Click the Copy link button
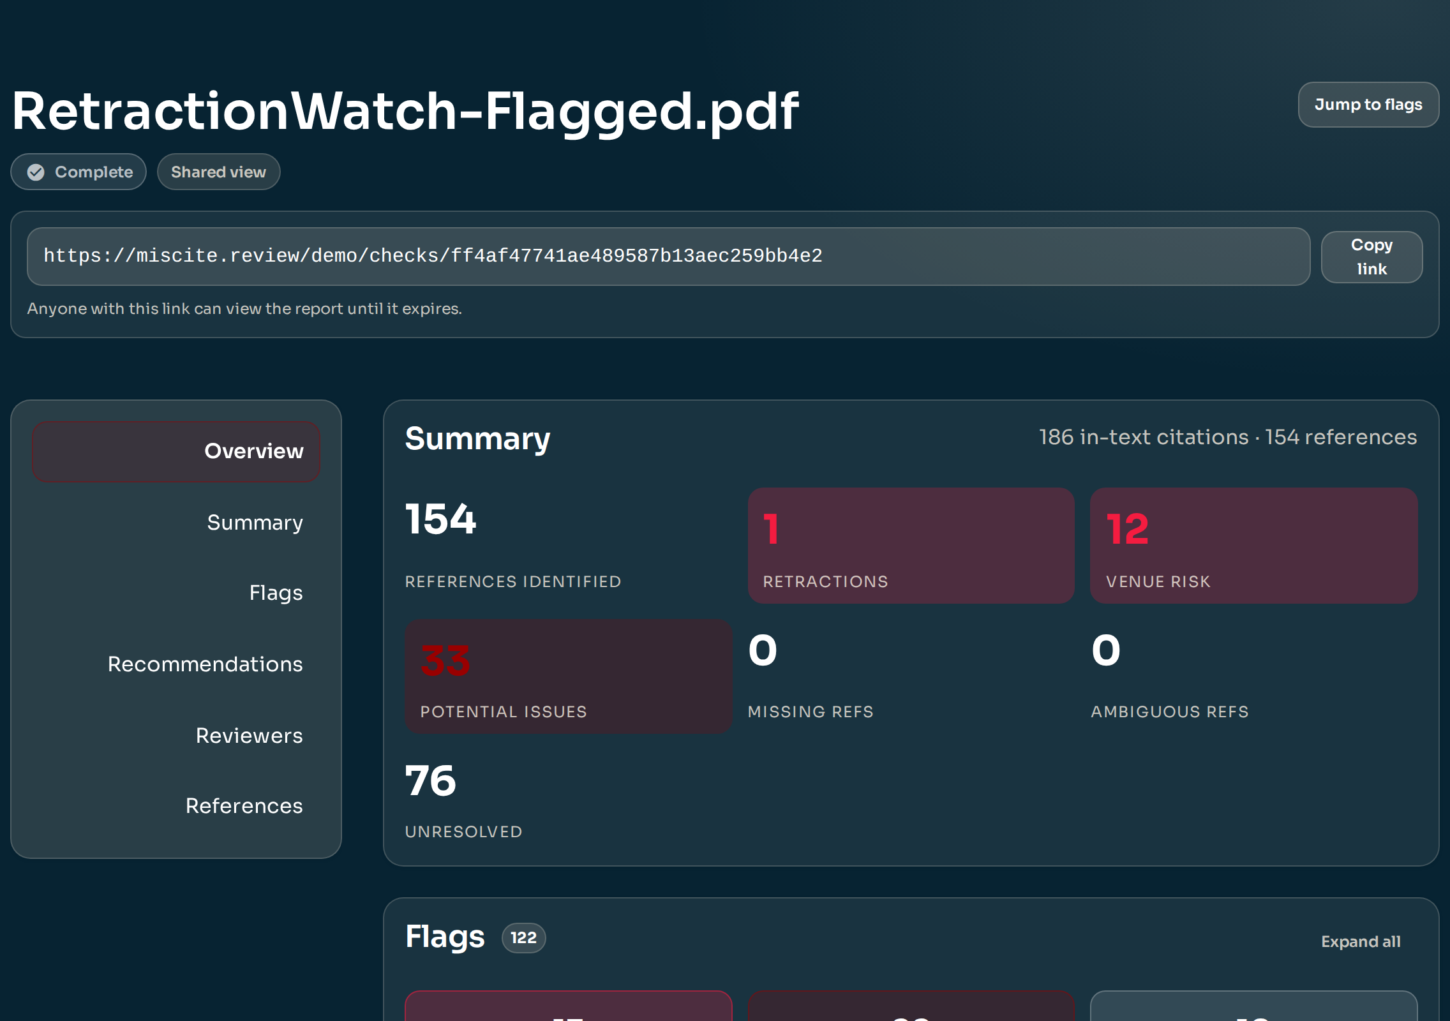This screenshot has height=1021, width=1450. pyautogui.click(x=1371, y=257)
